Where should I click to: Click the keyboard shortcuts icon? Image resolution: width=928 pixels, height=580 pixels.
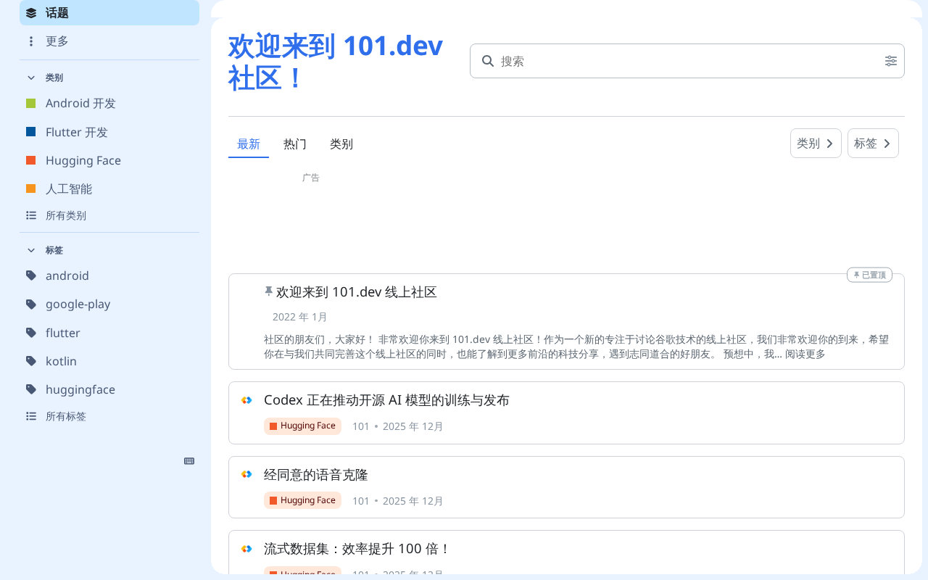click(x=189, y=461)
